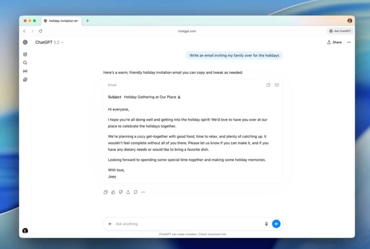Image resolution: width=370 pixels, height=249 pixels.
Task: Open the search chats icon in sidebar
Action: [x=25, y=63]
